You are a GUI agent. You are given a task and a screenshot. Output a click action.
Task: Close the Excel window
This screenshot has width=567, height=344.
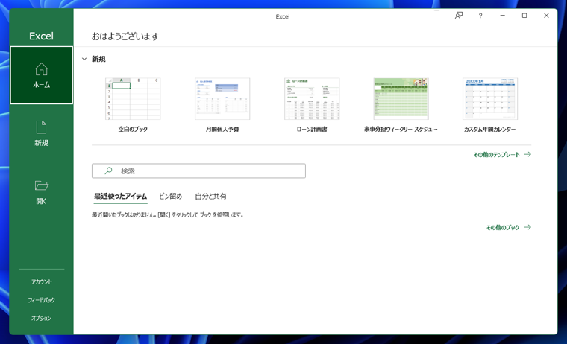pos(546,16)
